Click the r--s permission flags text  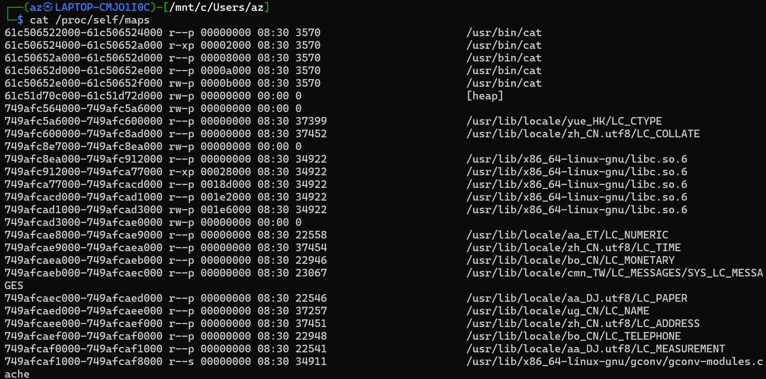pyautogui.click(x=181, y=361)
